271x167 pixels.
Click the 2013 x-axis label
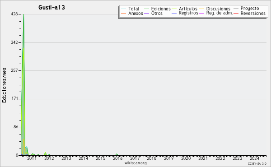click(66, 158)
